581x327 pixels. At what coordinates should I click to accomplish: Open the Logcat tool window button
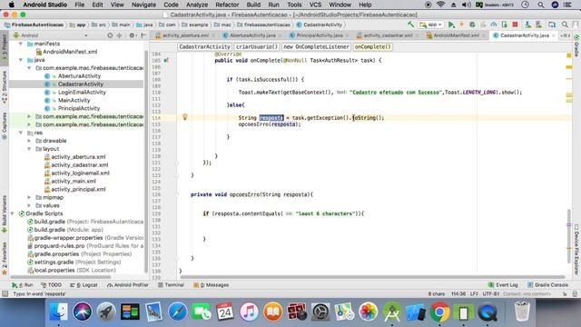pos(84,284)
